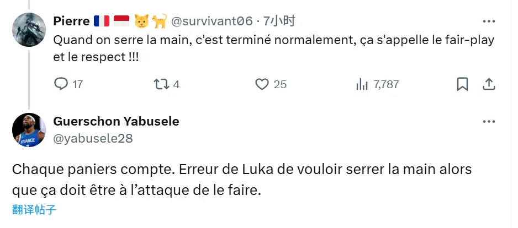This screenshot has height=228, width=518.
Task: Open share menu on Pierre's tweet
Action: click(x=489, y=84)
